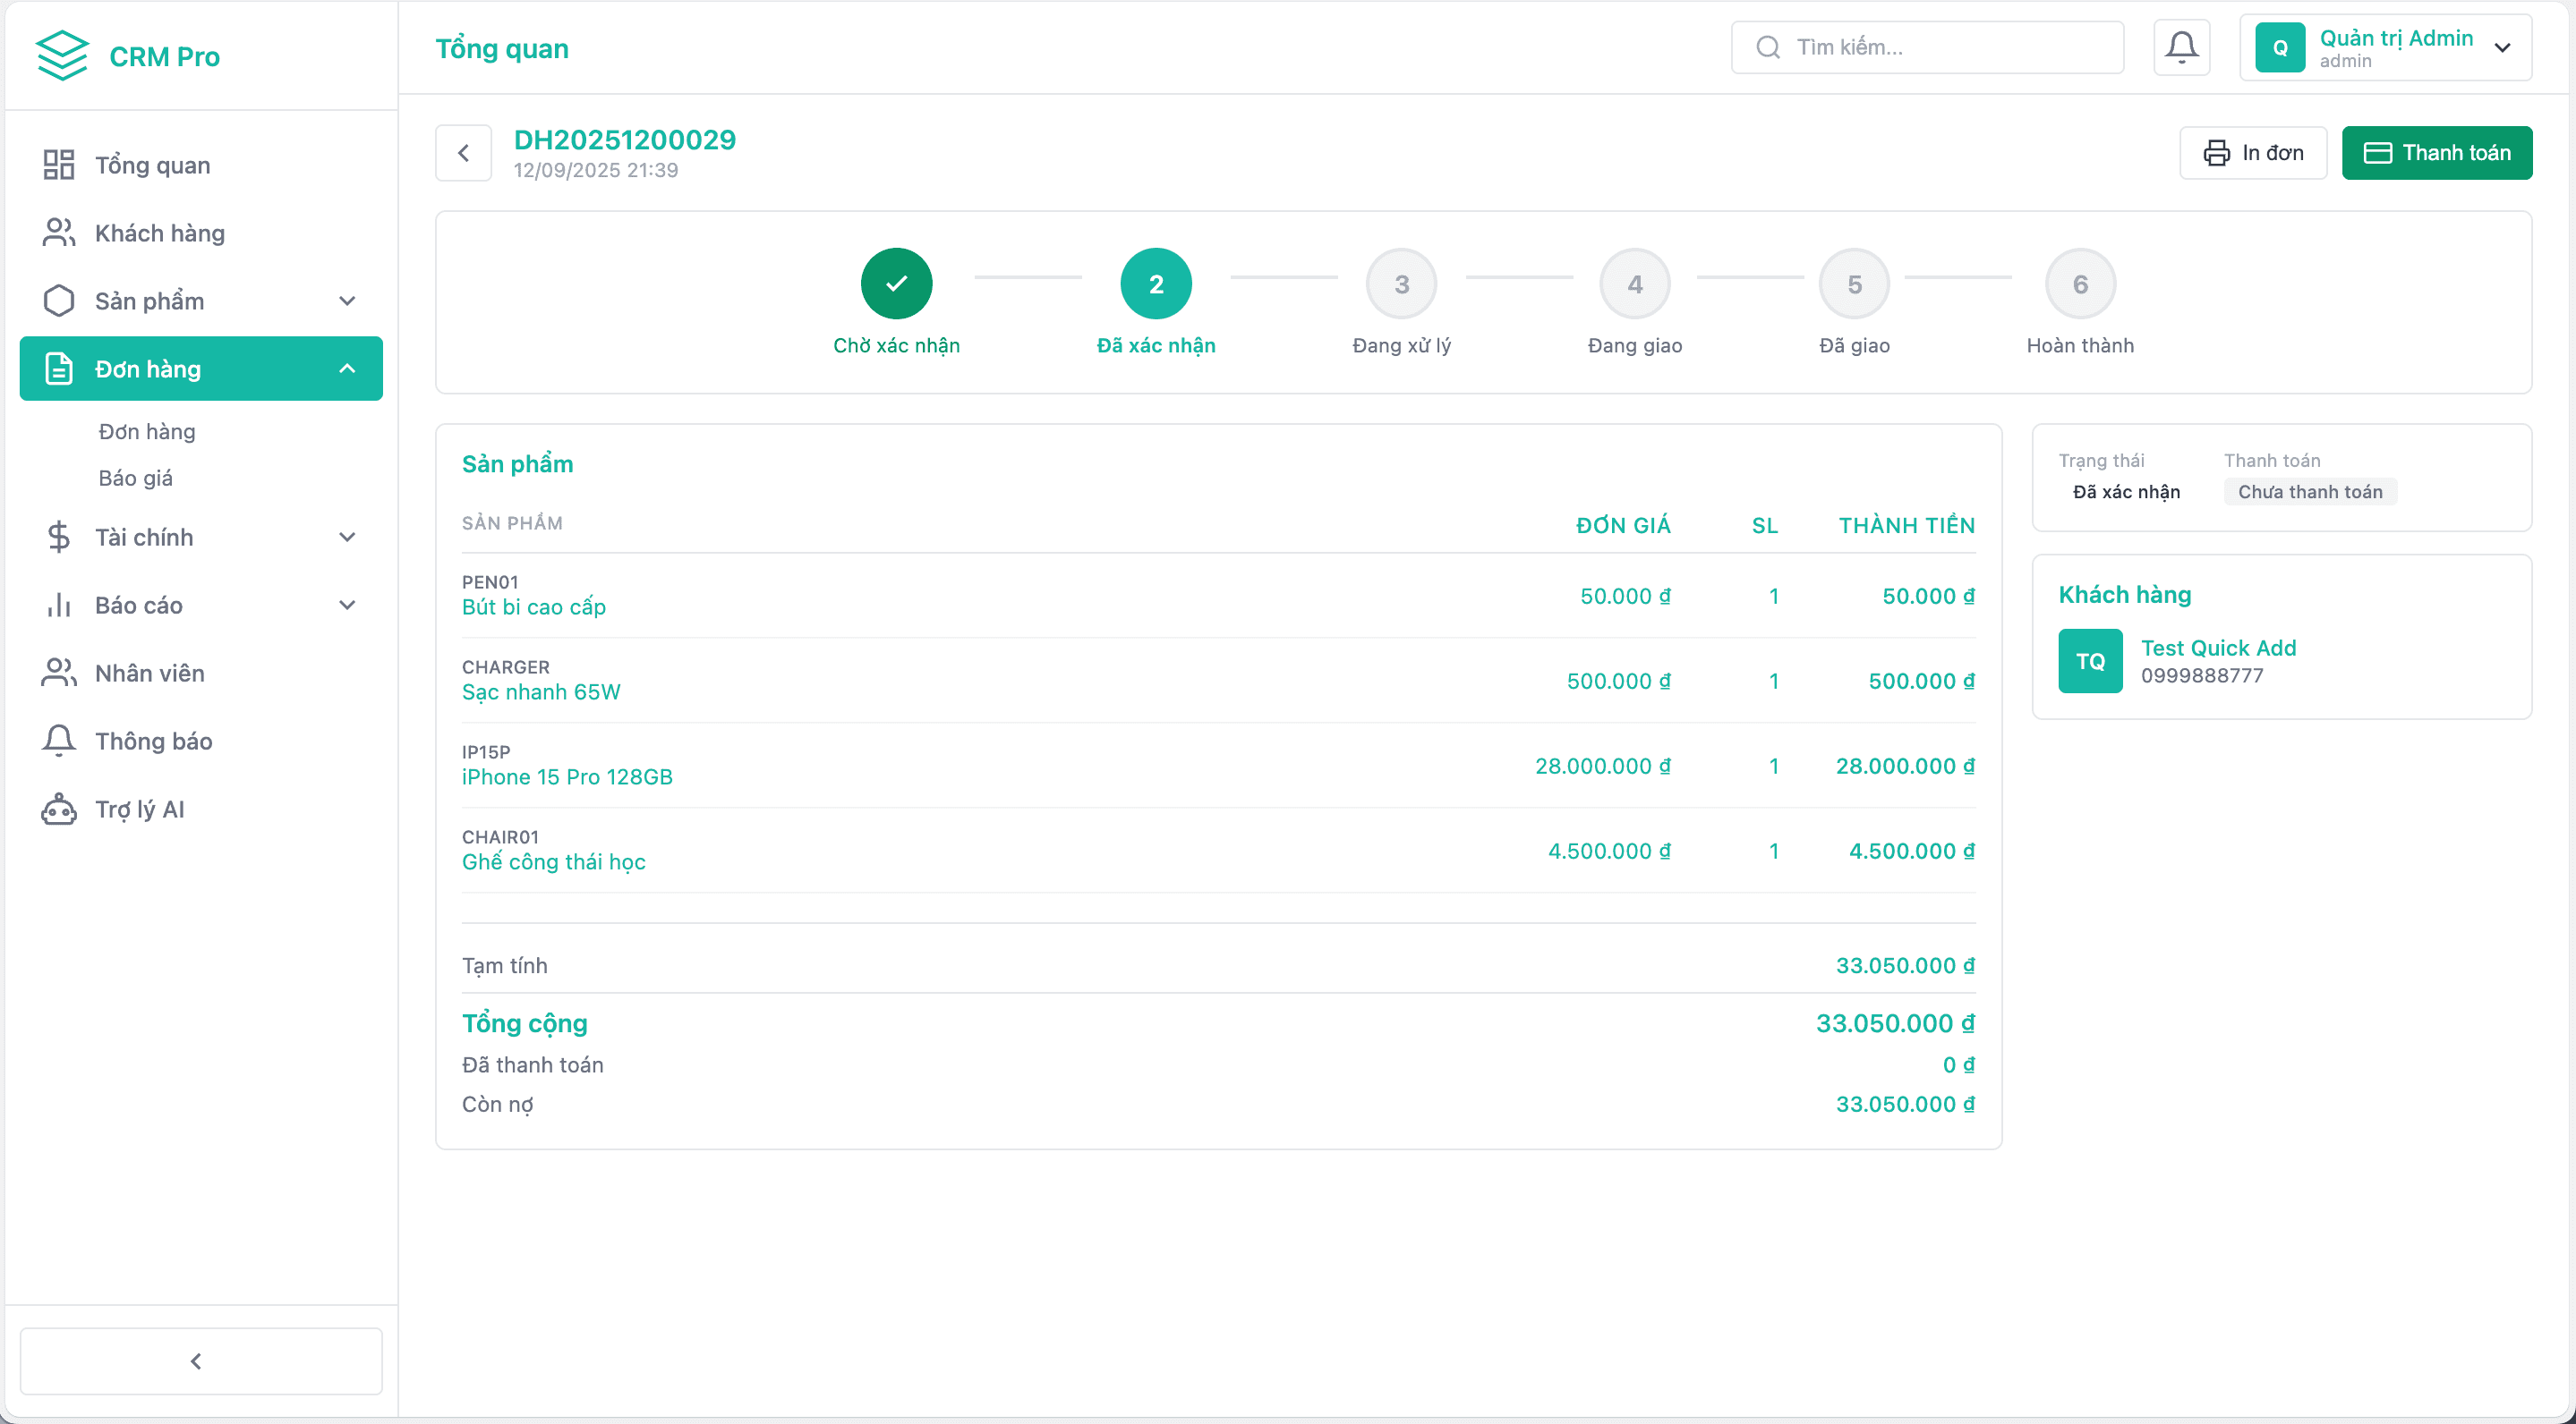The image size is (2576, 1424).
Task: Select step 3 Đang xử lý circle
Action: point(1401,284)
